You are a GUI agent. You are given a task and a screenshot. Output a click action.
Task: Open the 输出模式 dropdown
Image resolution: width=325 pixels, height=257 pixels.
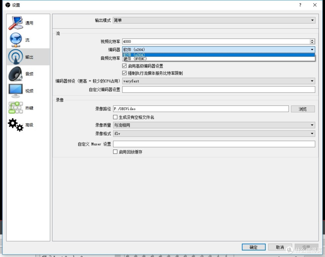214,20
